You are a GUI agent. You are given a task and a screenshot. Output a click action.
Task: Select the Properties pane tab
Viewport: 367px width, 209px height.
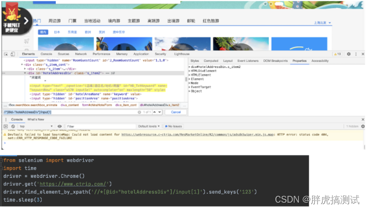[299, 61]
